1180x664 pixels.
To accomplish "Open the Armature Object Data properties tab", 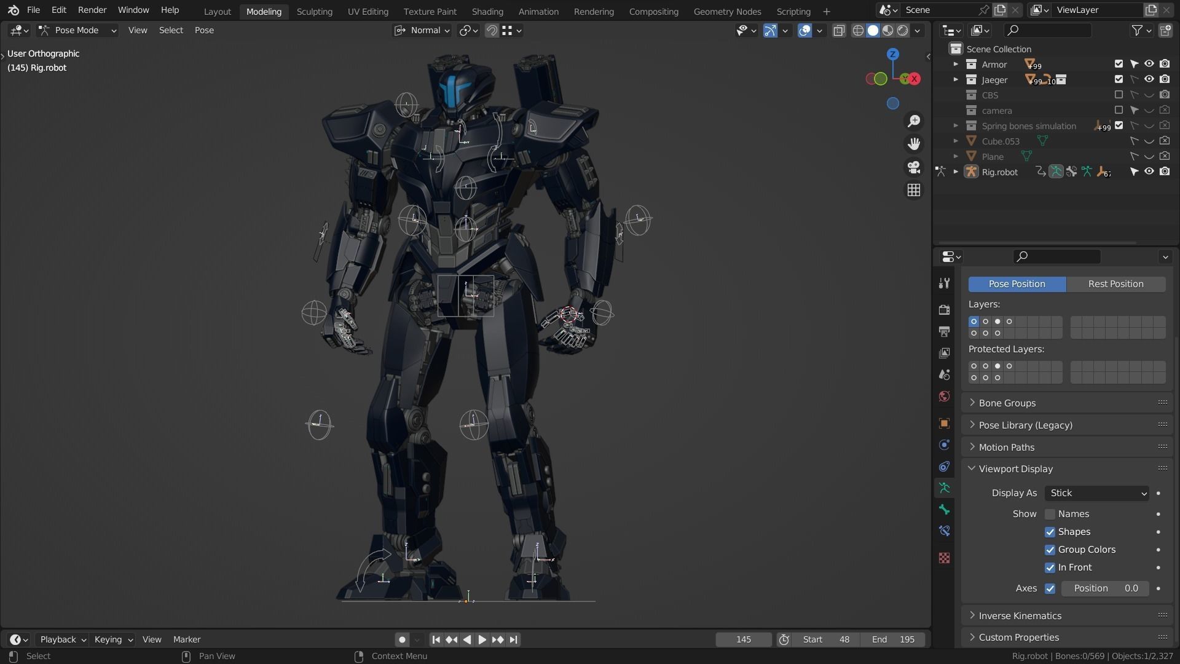I will (945, 488).
